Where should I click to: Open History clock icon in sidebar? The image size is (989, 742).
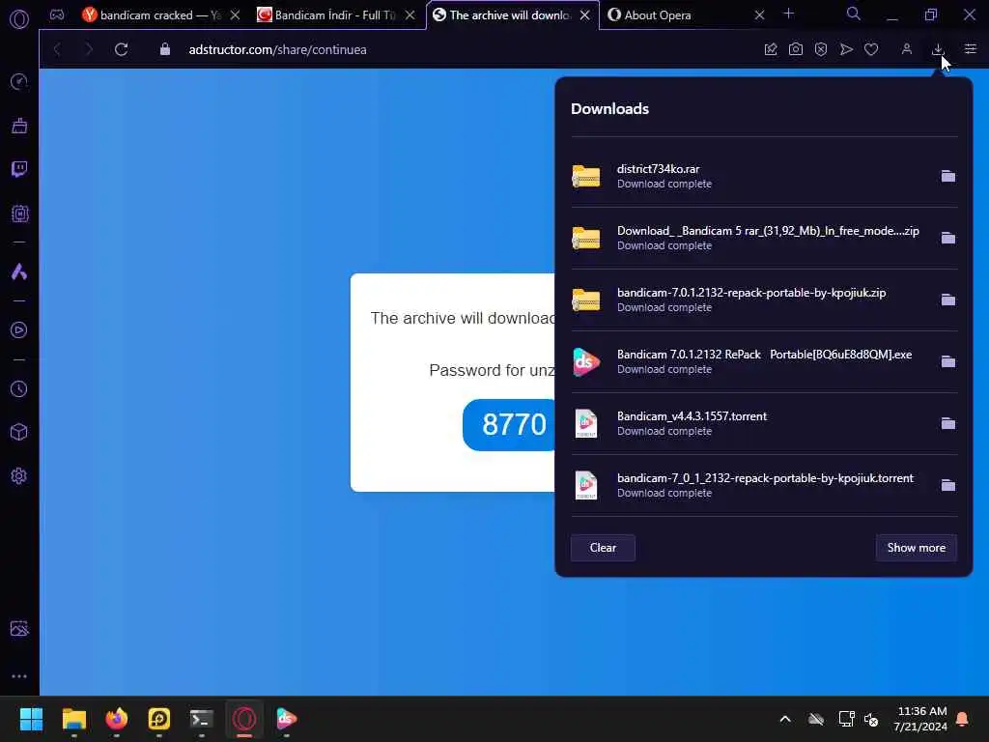(19, 388)
